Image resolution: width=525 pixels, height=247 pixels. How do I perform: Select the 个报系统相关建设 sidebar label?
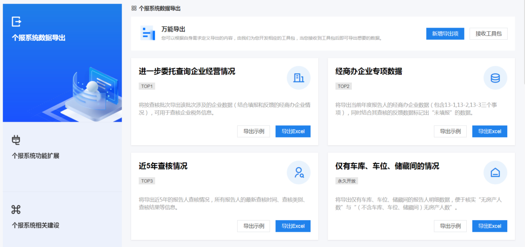coord(36,226)
